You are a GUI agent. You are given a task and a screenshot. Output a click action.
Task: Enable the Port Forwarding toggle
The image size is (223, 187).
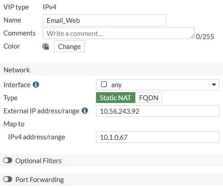tap(8, 179)
